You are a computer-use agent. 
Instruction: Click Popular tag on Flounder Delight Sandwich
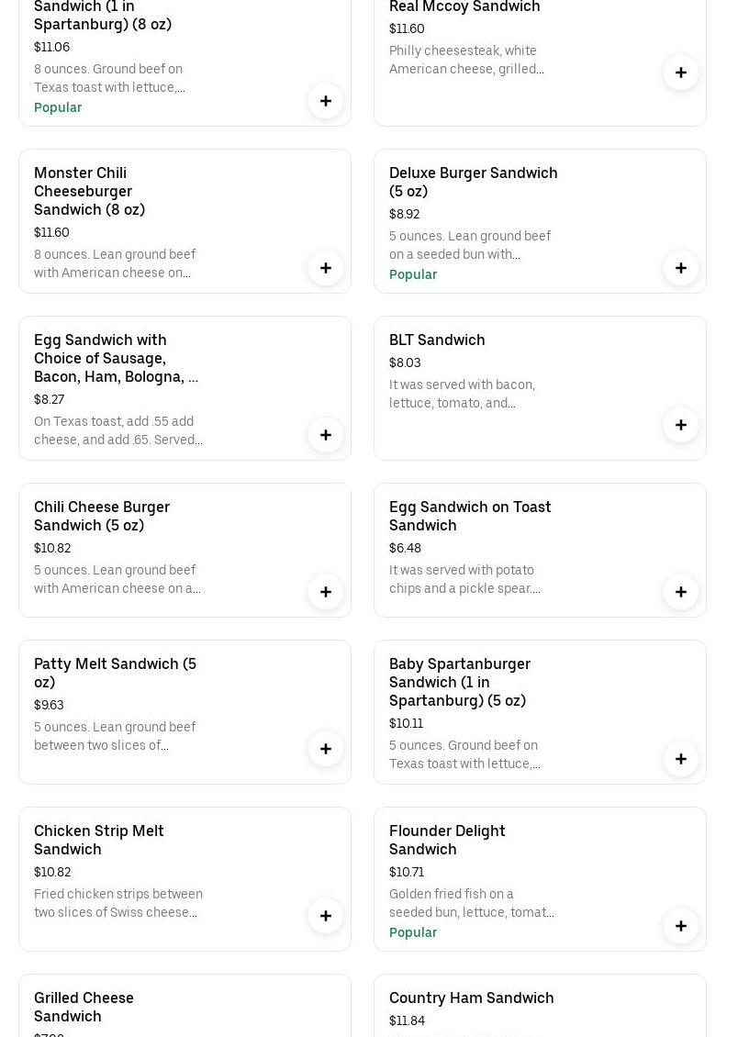coord(413,932)
